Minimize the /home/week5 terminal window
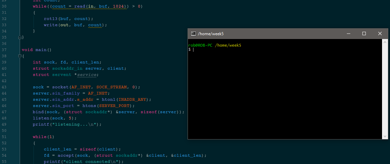This screenshot has width=390, height=164. [349, 33]
